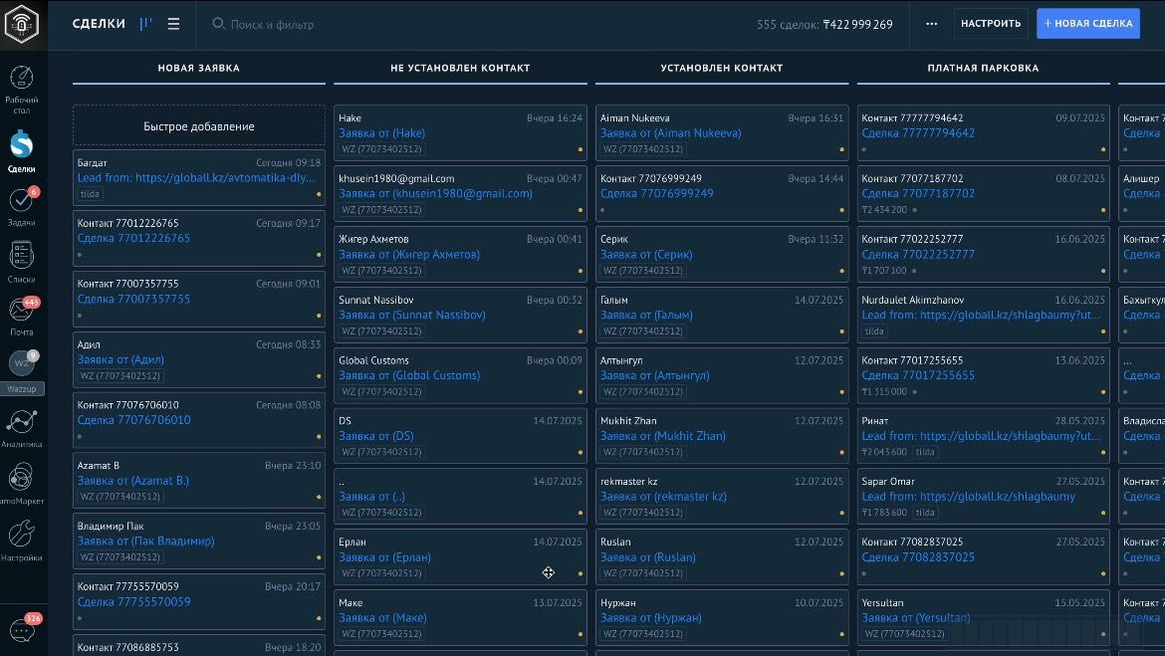The height and width of the screenshot is (656, 1165).
Task: Open deal Заявка от (rekmaster kz)
Action: point(663,497)
